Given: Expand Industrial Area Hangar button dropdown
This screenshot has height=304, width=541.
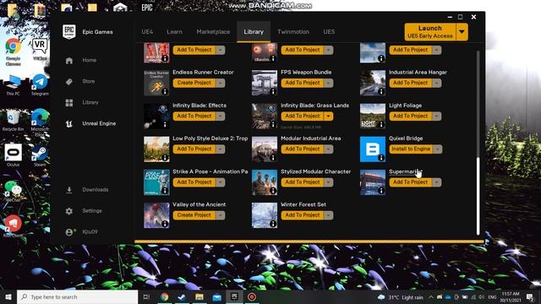Looking at the screenshot, I should [436, 83].
